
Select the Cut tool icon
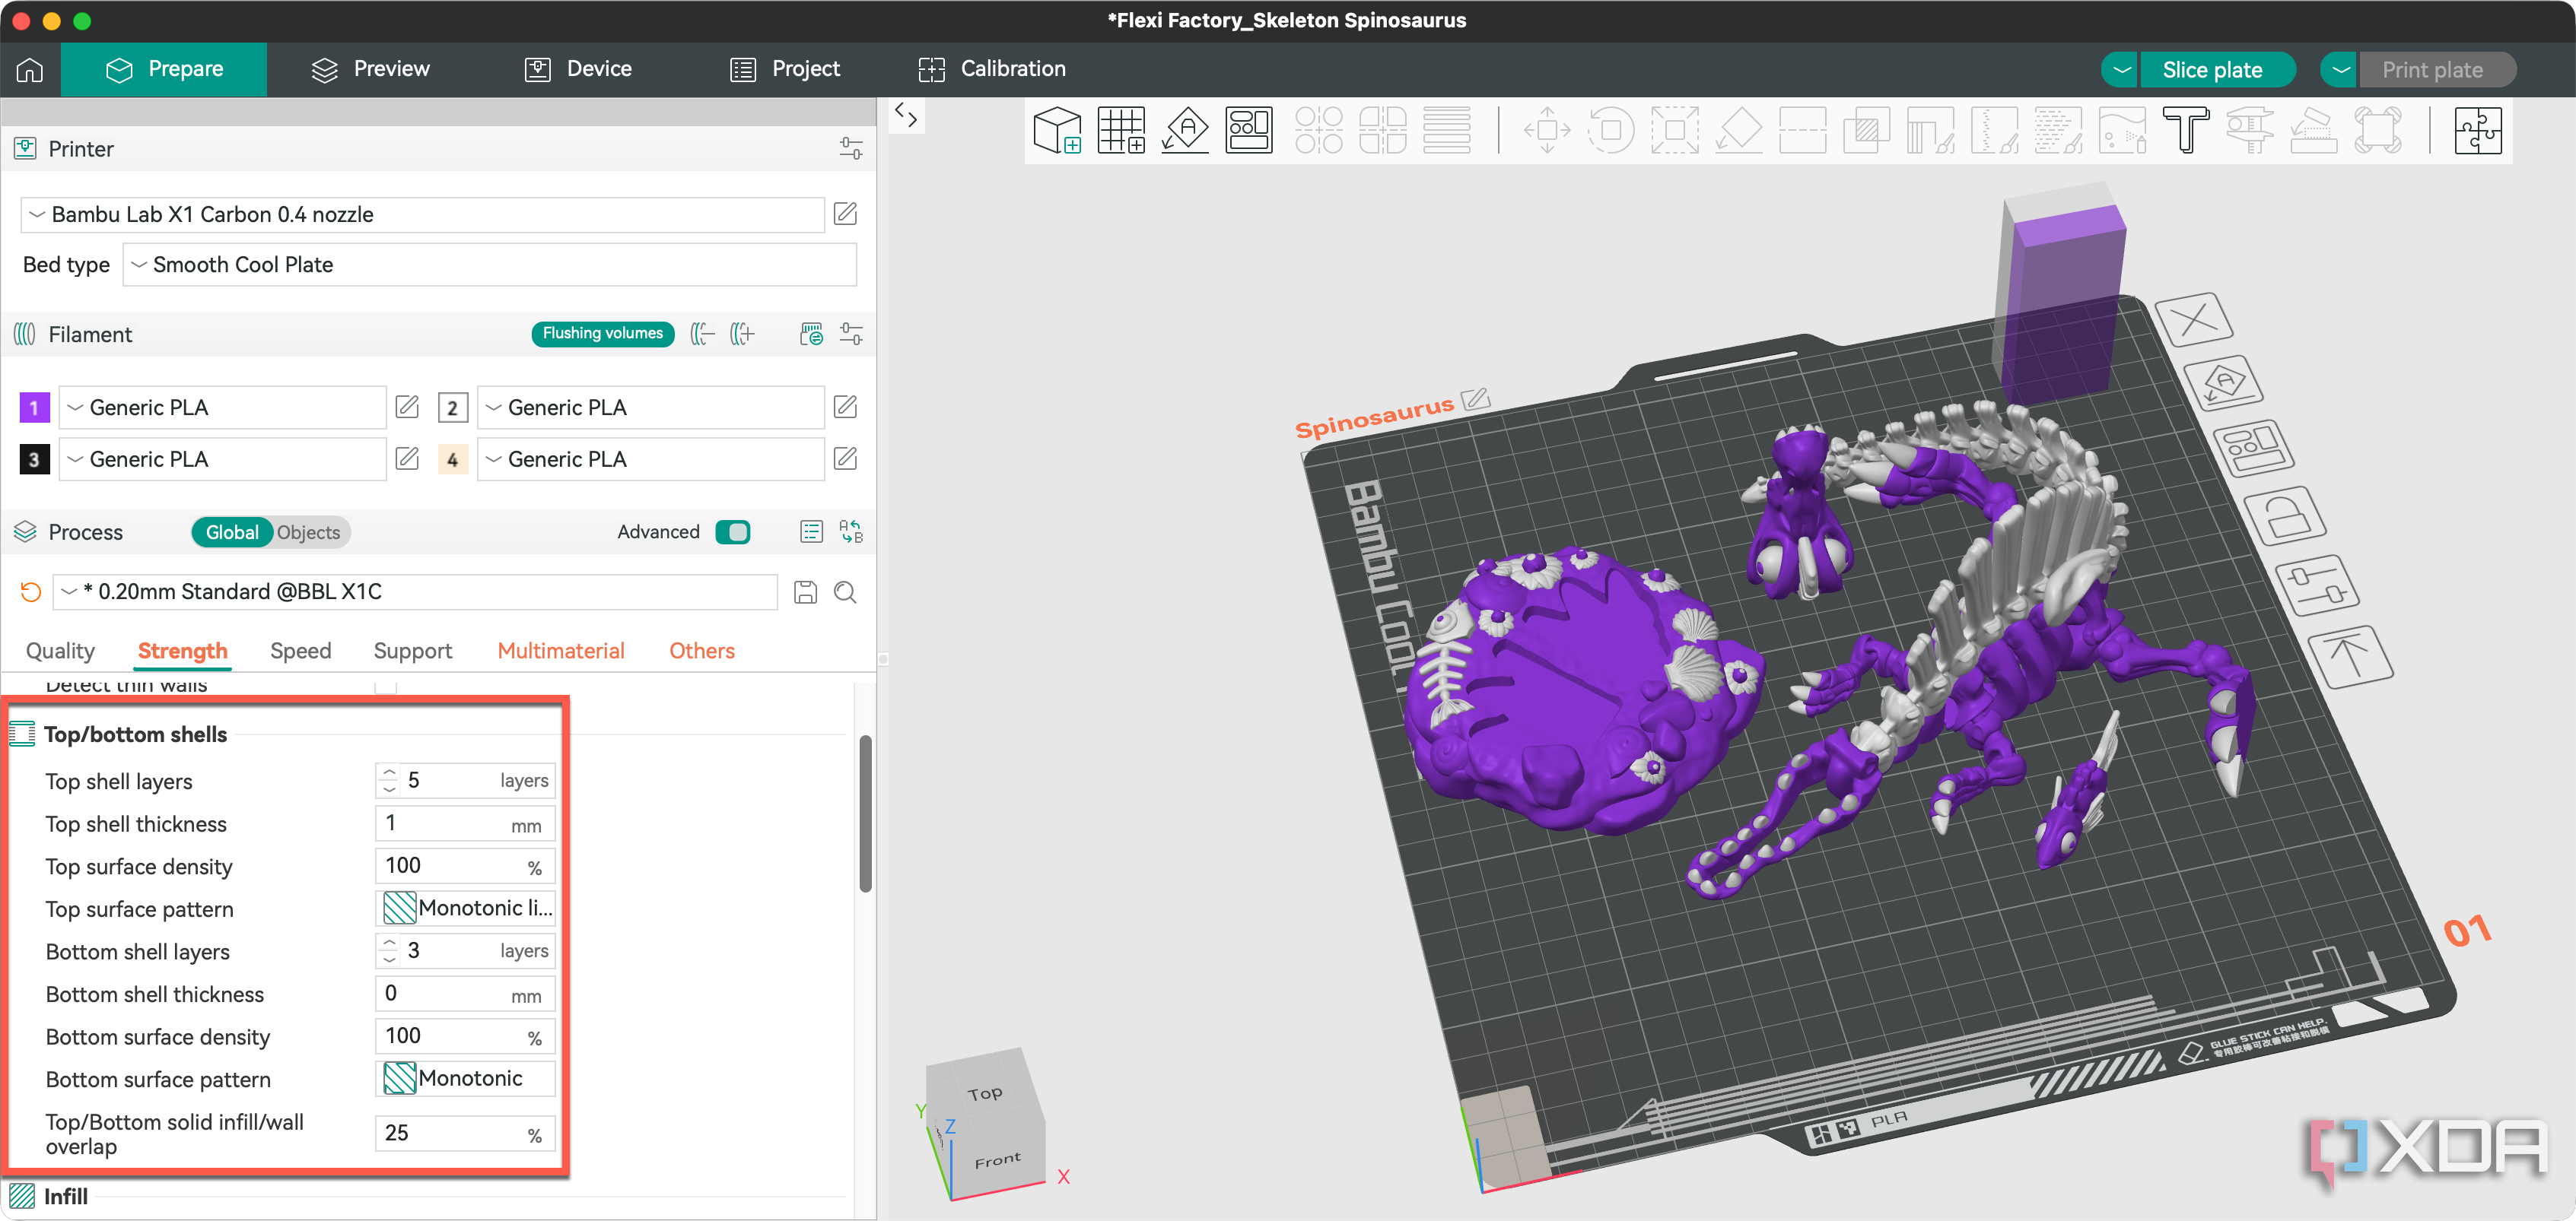click(1803, 131)
